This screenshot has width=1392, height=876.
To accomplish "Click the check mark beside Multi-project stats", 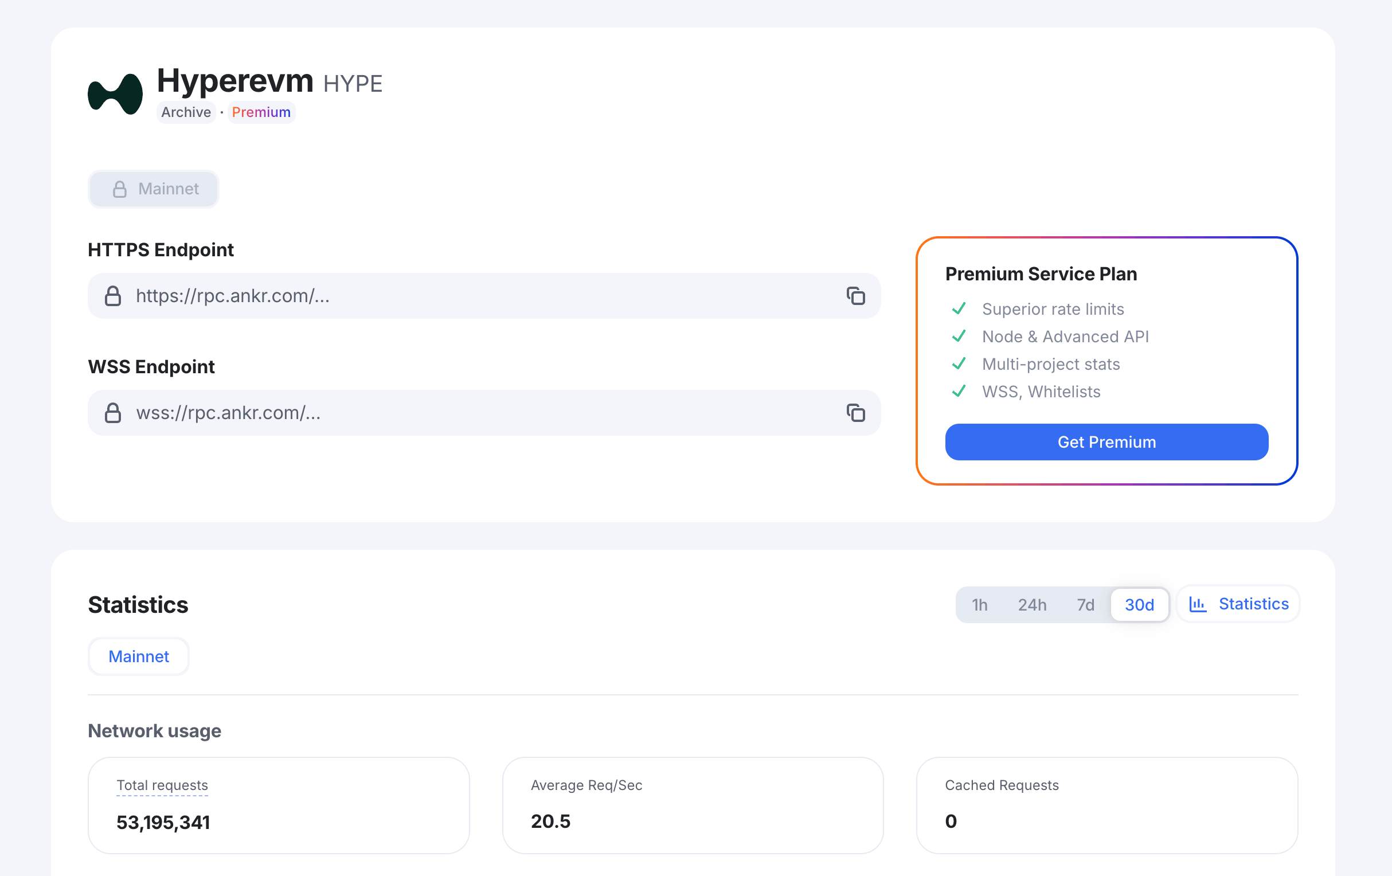I will click(959, 363).
